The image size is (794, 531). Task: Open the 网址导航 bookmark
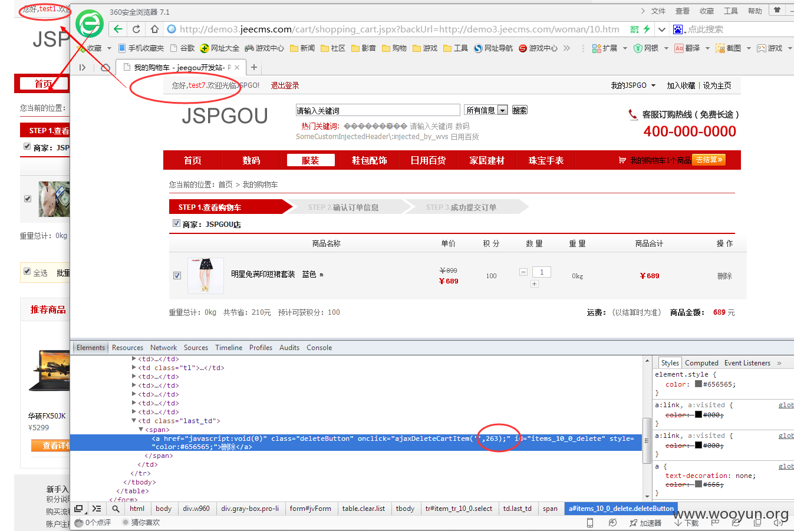click(x=493, y=48)
